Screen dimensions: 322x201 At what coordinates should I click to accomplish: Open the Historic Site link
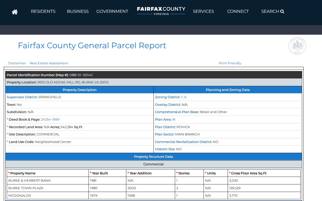coord(165,149)
